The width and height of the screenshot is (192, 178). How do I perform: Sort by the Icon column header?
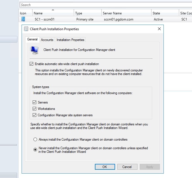[x=25, y=13]
